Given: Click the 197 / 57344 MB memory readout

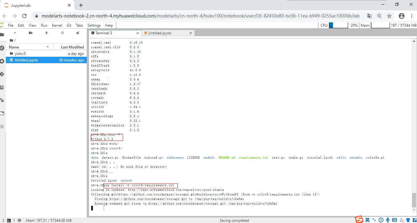Looking at the screenshot, I should click(403, 25).
